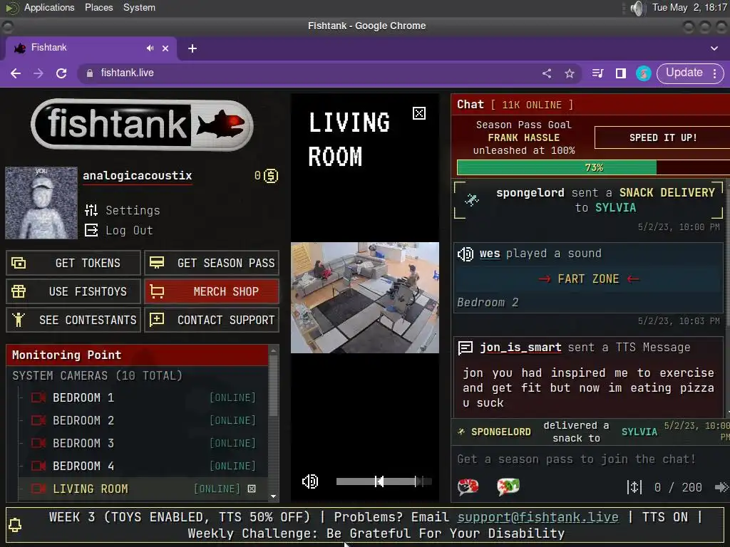Click the Chrome forward arrow
The width and height of the screenshot is (730, 547).
[38, 73]
